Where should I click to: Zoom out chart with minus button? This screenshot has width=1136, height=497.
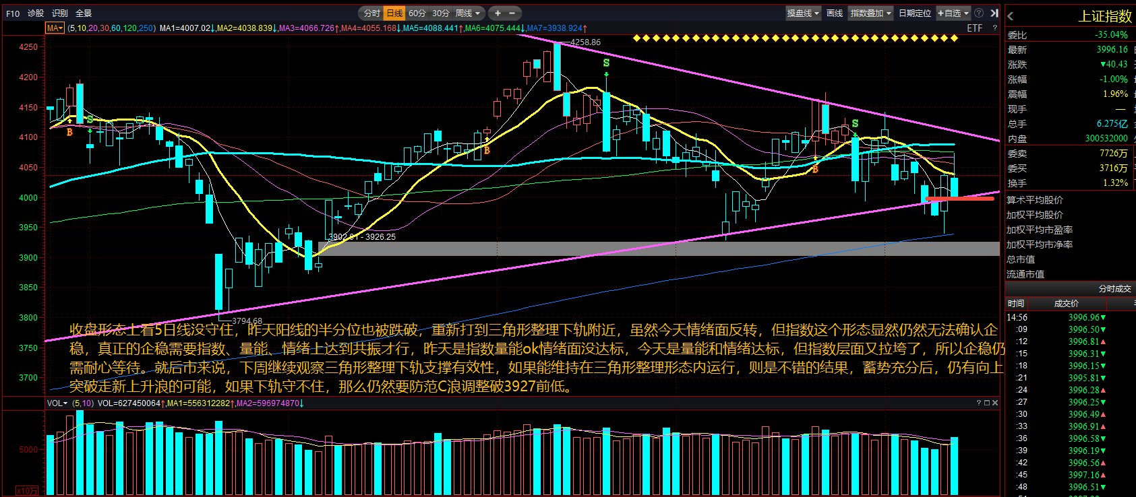pos(512,13)
